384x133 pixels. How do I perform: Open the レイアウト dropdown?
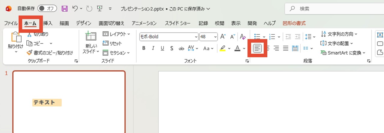tap(116, 34)
